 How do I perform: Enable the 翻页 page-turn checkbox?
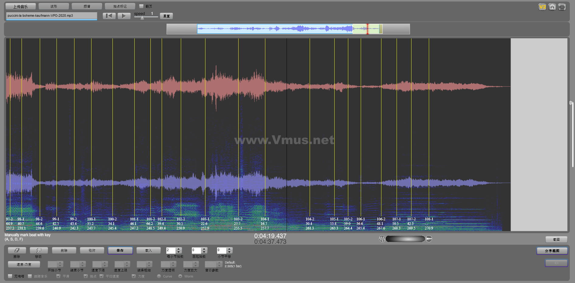tap(141, 6)
